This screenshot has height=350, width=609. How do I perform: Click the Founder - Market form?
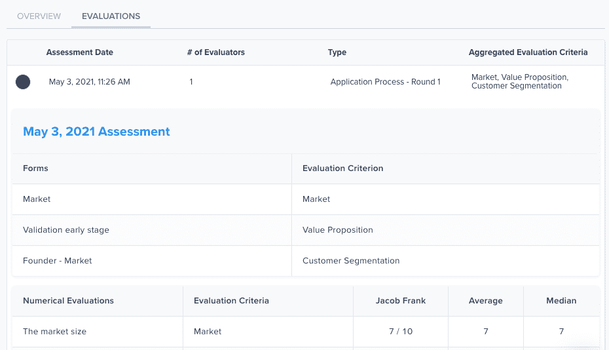pyautogui.click(x=58, y=261)
